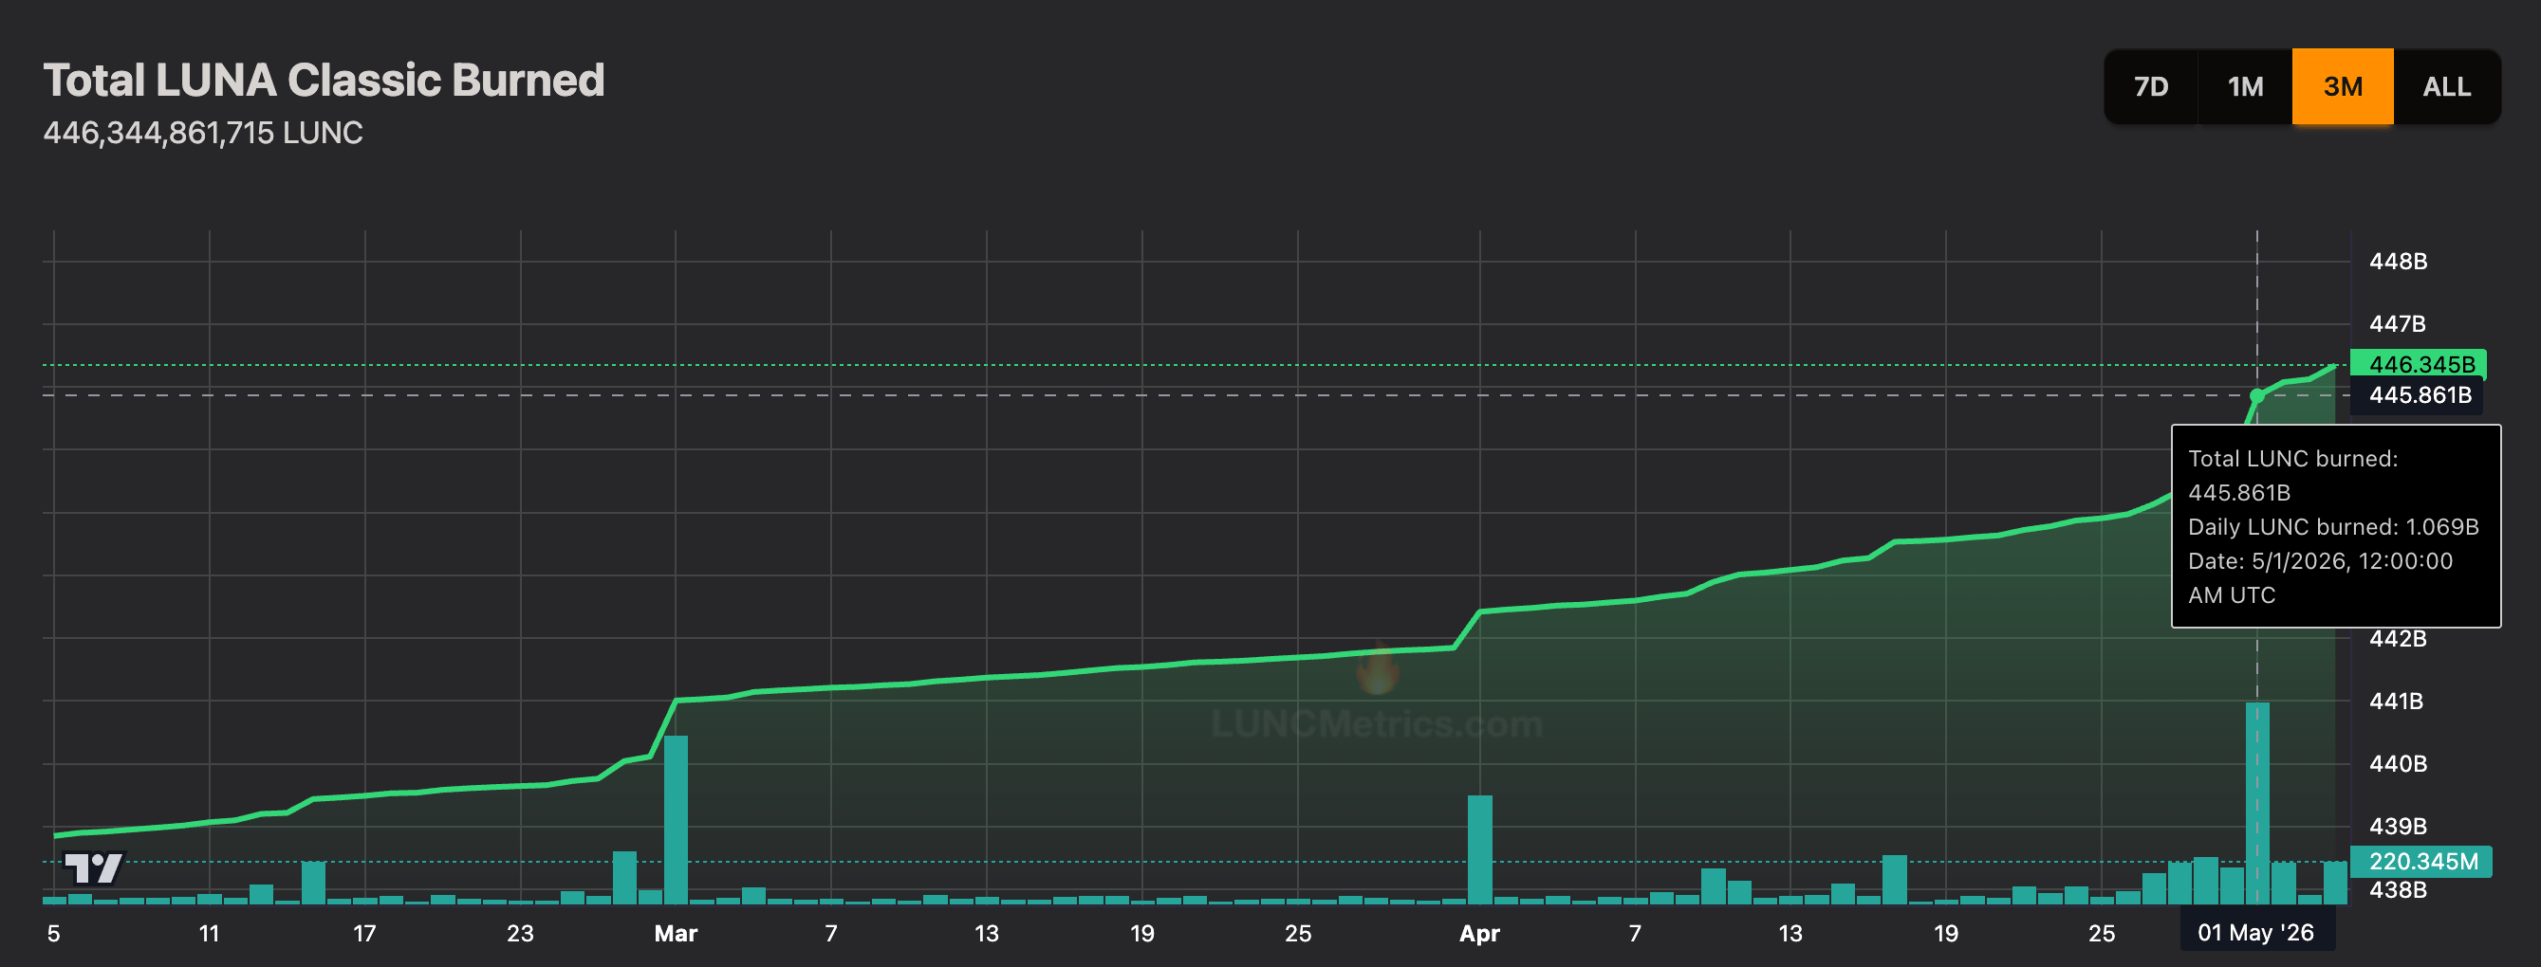Switch chart range to 7D
2541x967 pixels.
(x=2150, y=86)
